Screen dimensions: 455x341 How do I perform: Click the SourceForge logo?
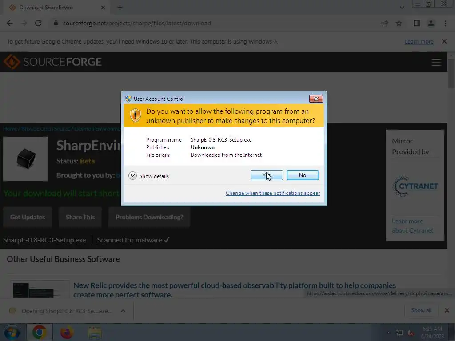click(52, 62)
